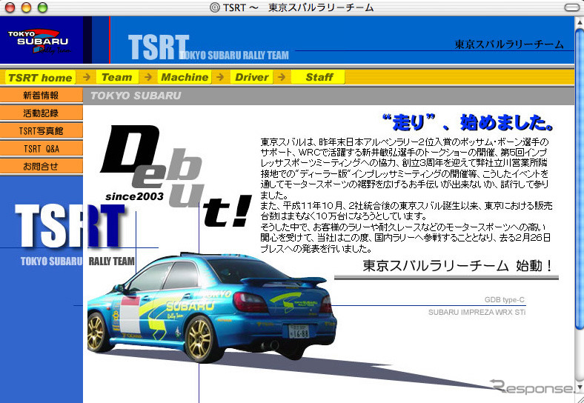The height and width of the screenshot is (403, 584).
Task: Click the 東京スバルラリーチーム header text
Action: point(508,44)
